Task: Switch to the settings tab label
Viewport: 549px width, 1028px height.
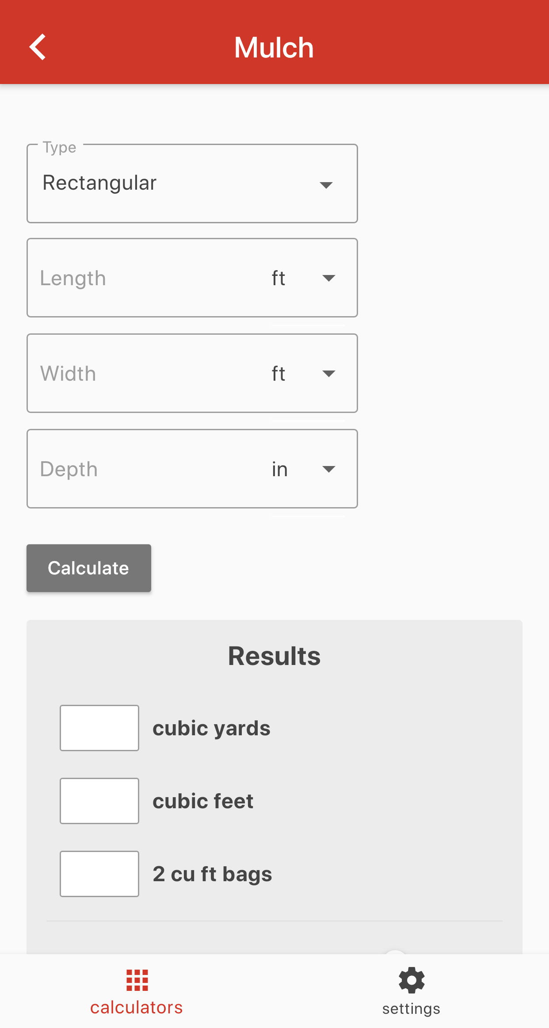Action: click(x=412, y=1009)
